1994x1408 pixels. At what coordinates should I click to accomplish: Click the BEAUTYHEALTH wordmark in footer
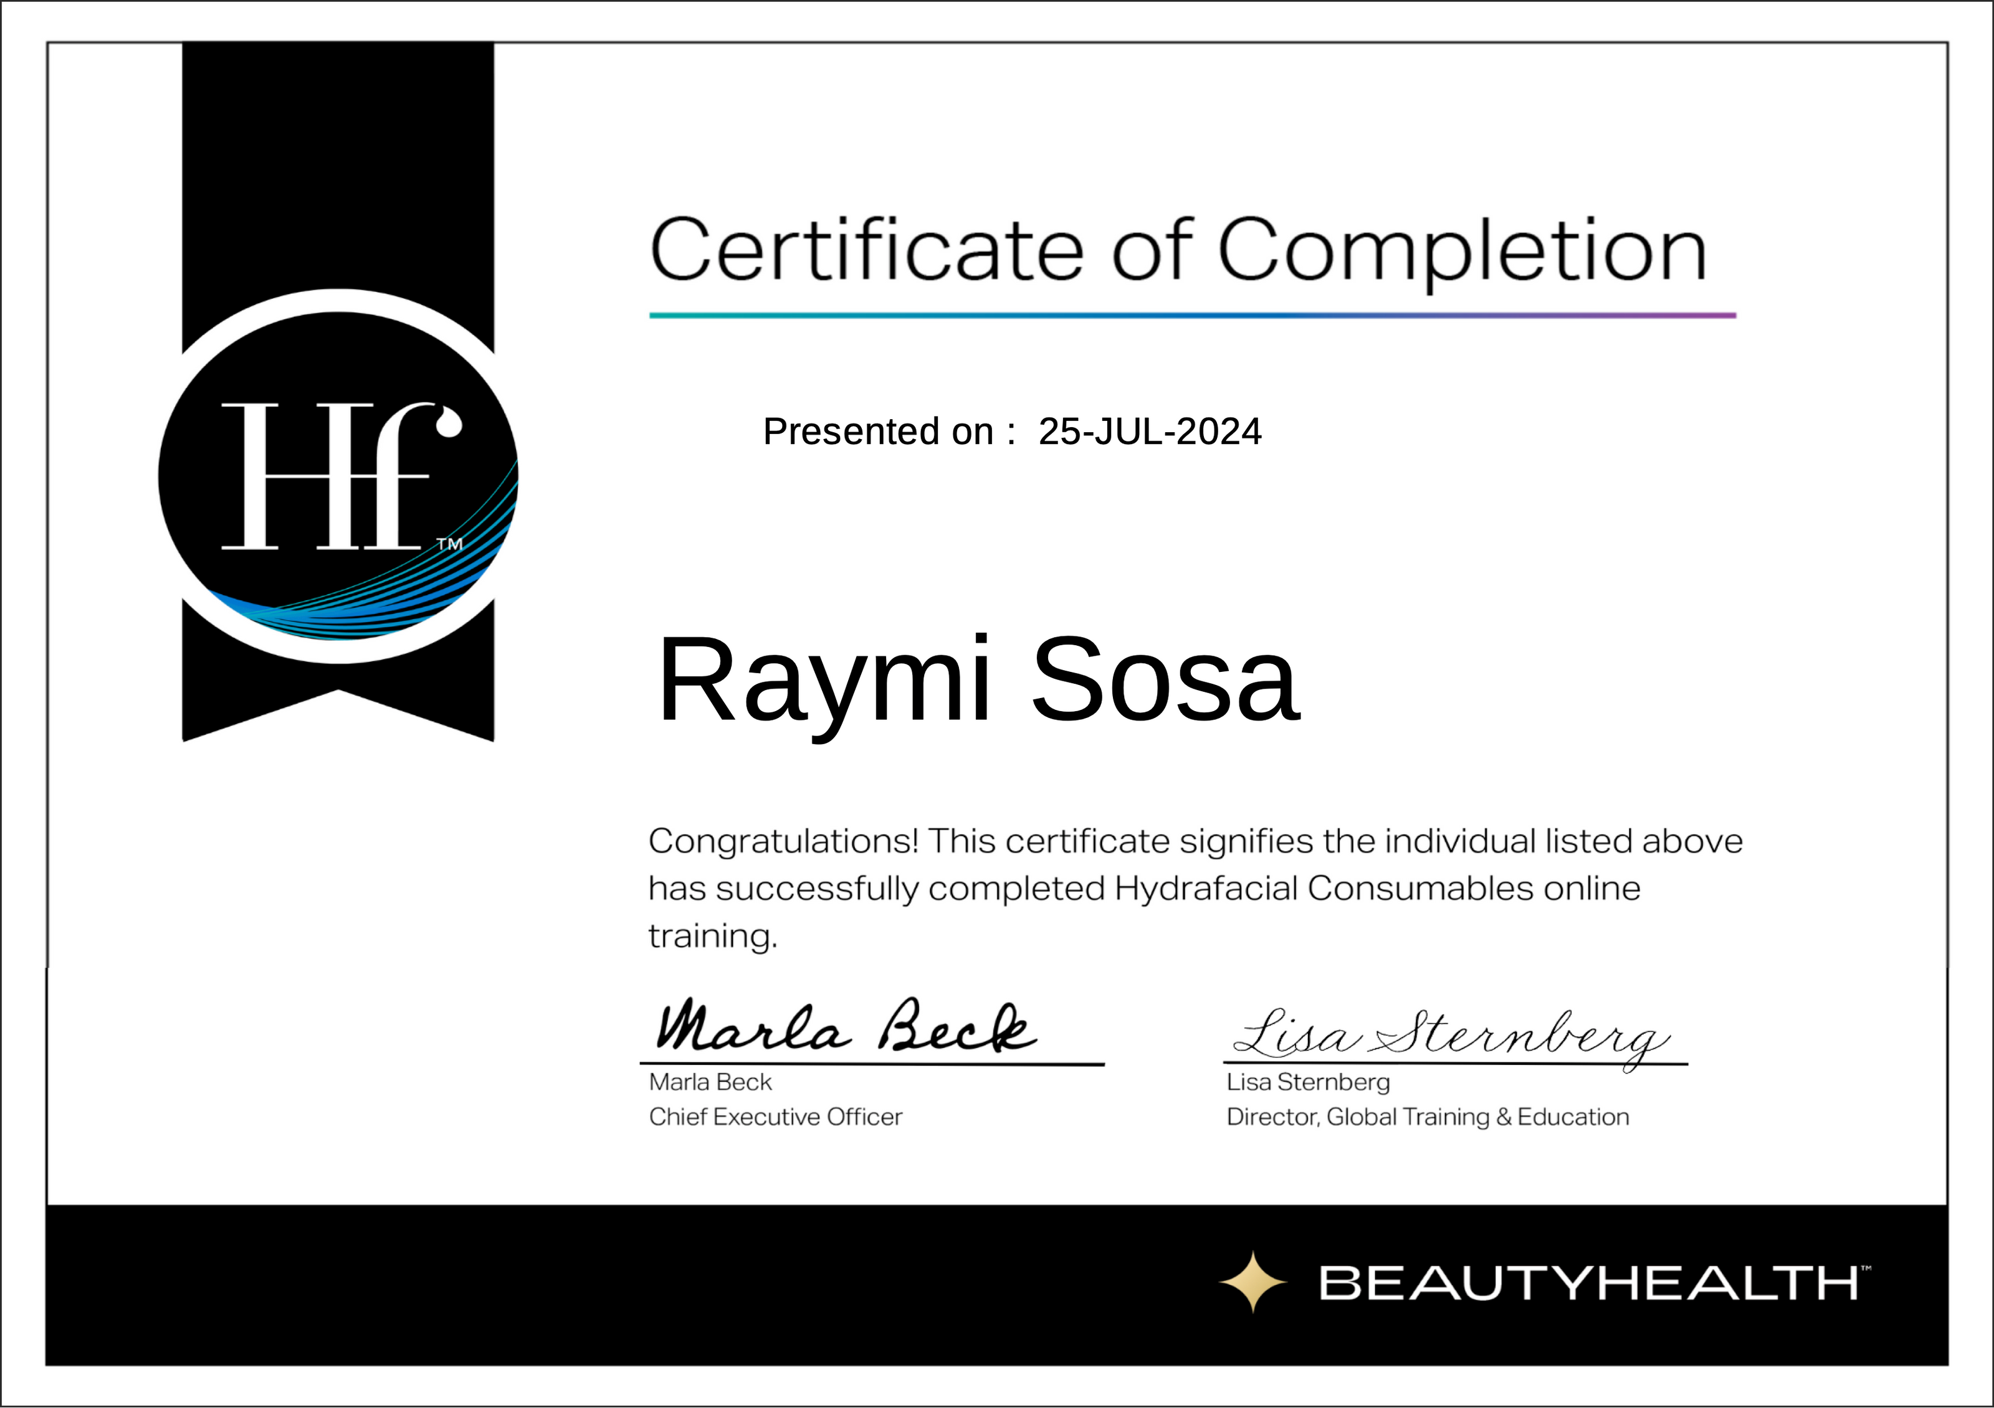point(1588,1283)
